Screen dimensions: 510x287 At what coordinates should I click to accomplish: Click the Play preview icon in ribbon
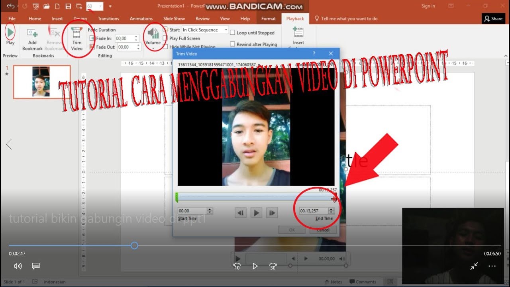pyautogui.click(x=10, y=32)
